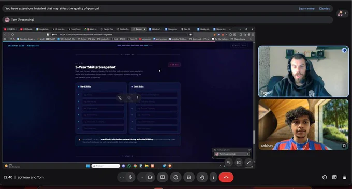Click the Brave icon in shared taskbar
This screenshot has width=352, height=189.
(x=170, y=166)
